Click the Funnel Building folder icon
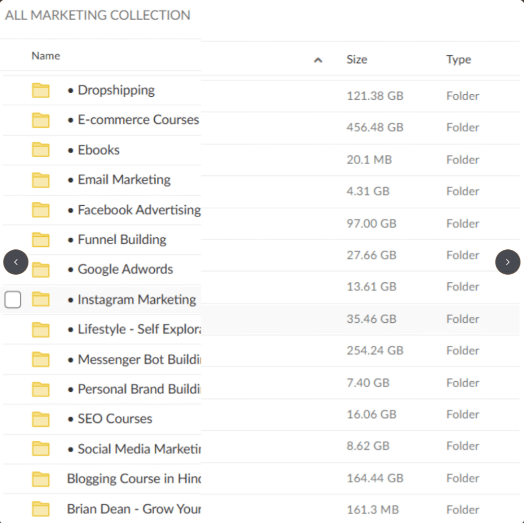524x523 pixels. tap(41, 240)
